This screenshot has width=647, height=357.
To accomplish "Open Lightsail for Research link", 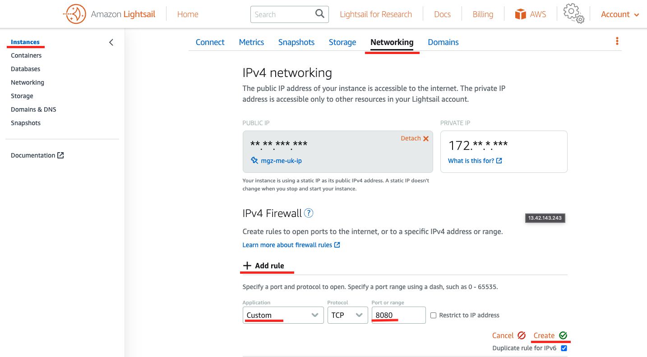I will 376,14.
